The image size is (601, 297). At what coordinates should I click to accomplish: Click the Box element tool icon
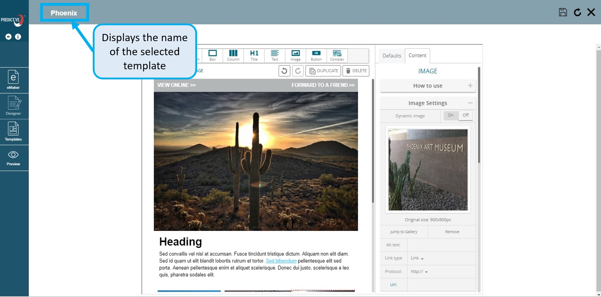[x=213, y=56]
